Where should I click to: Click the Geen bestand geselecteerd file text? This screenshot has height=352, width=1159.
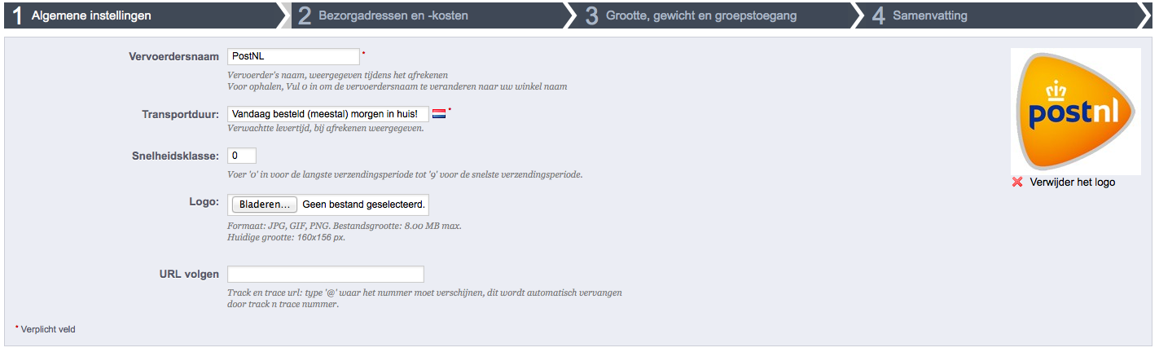pos(363,205)
